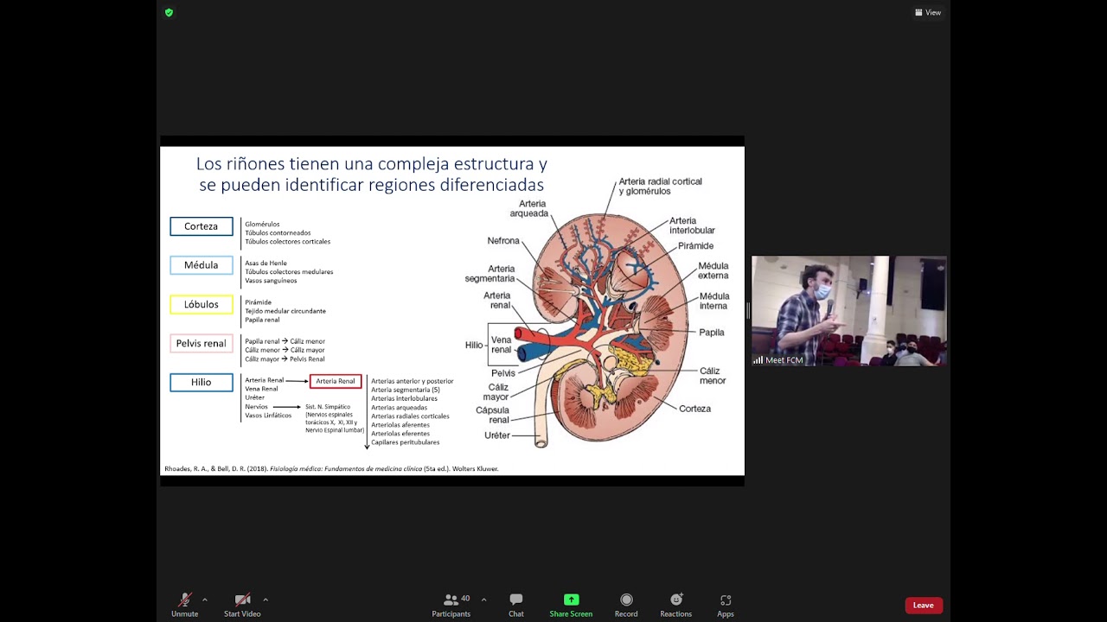The height and width of the screenshot is (622, 1107).
Task: Leave the meeting
Action: coord(924,606)
